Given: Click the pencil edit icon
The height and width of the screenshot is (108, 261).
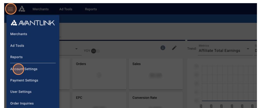Looking at the screenshot, I should [x=174, y=48].
